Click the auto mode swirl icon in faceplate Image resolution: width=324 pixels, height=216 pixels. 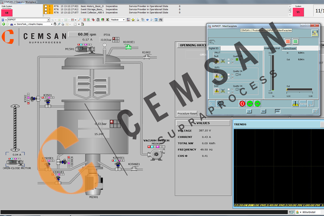(220, 103)
